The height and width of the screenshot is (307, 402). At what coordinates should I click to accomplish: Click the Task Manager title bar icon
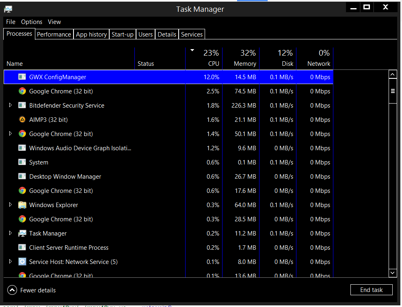coord(8,9)
